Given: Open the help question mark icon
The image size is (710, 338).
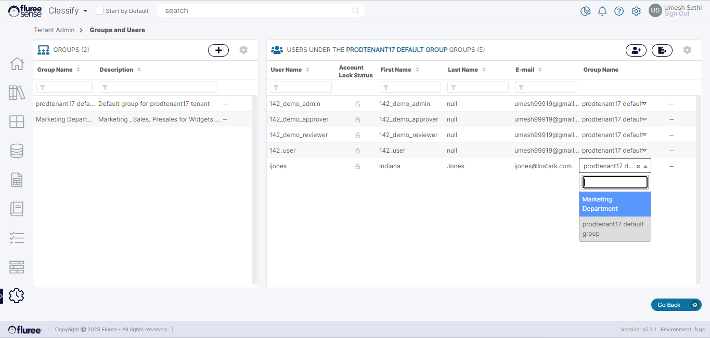Looking at the screenshot, I should 619,11.
